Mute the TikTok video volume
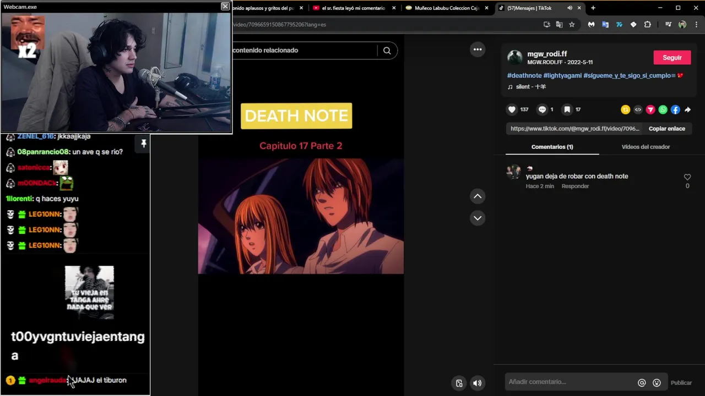Viewport: 705px width, 396px height. coord(478,383)
